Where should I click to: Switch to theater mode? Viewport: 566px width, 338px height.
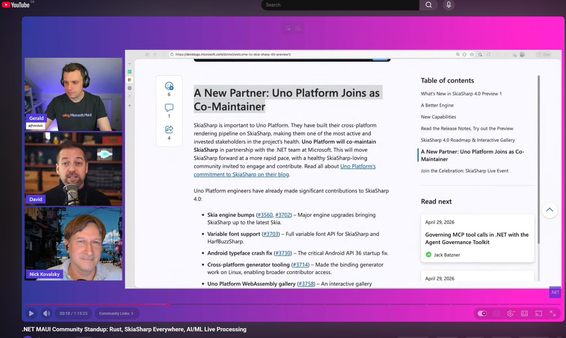(x=524, y=313)
